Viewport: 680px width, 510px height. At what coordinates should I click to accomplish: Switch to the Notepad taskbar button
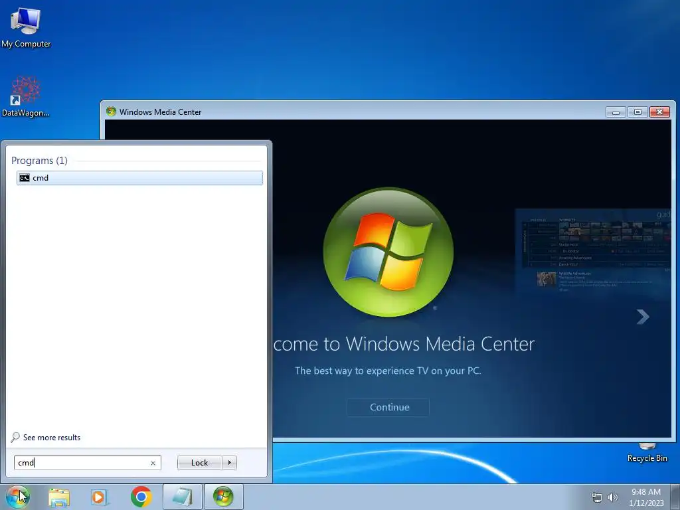tap(183, 497)
